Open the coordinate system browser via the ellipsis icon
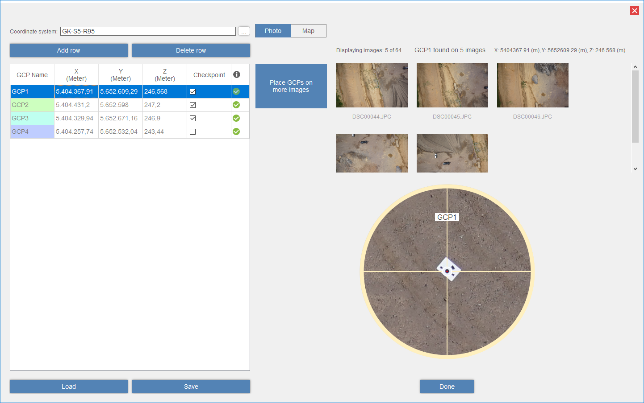The image size is (644, 403). 244,31
